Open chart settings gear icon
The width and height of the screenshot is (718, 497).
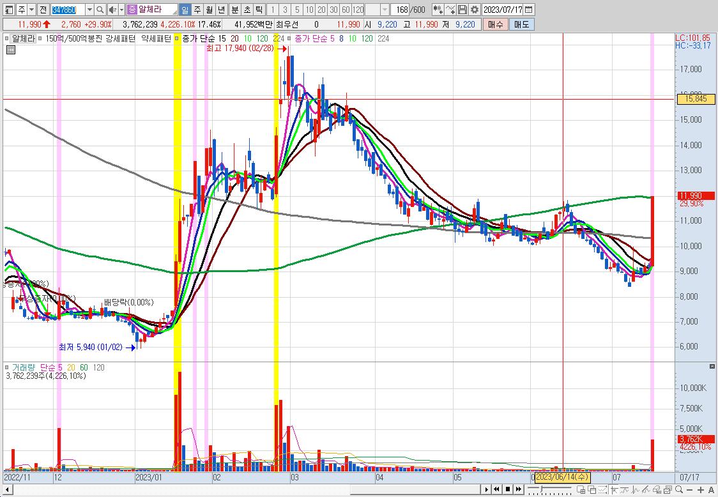pos(475,10)
